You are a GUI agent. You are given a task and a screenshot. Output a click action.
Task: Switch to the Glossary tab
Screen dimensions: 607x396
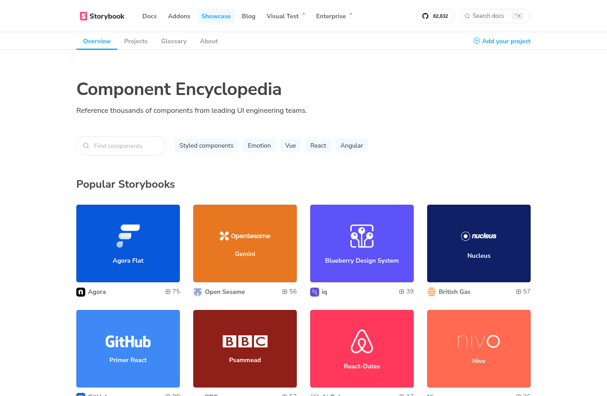174,41
